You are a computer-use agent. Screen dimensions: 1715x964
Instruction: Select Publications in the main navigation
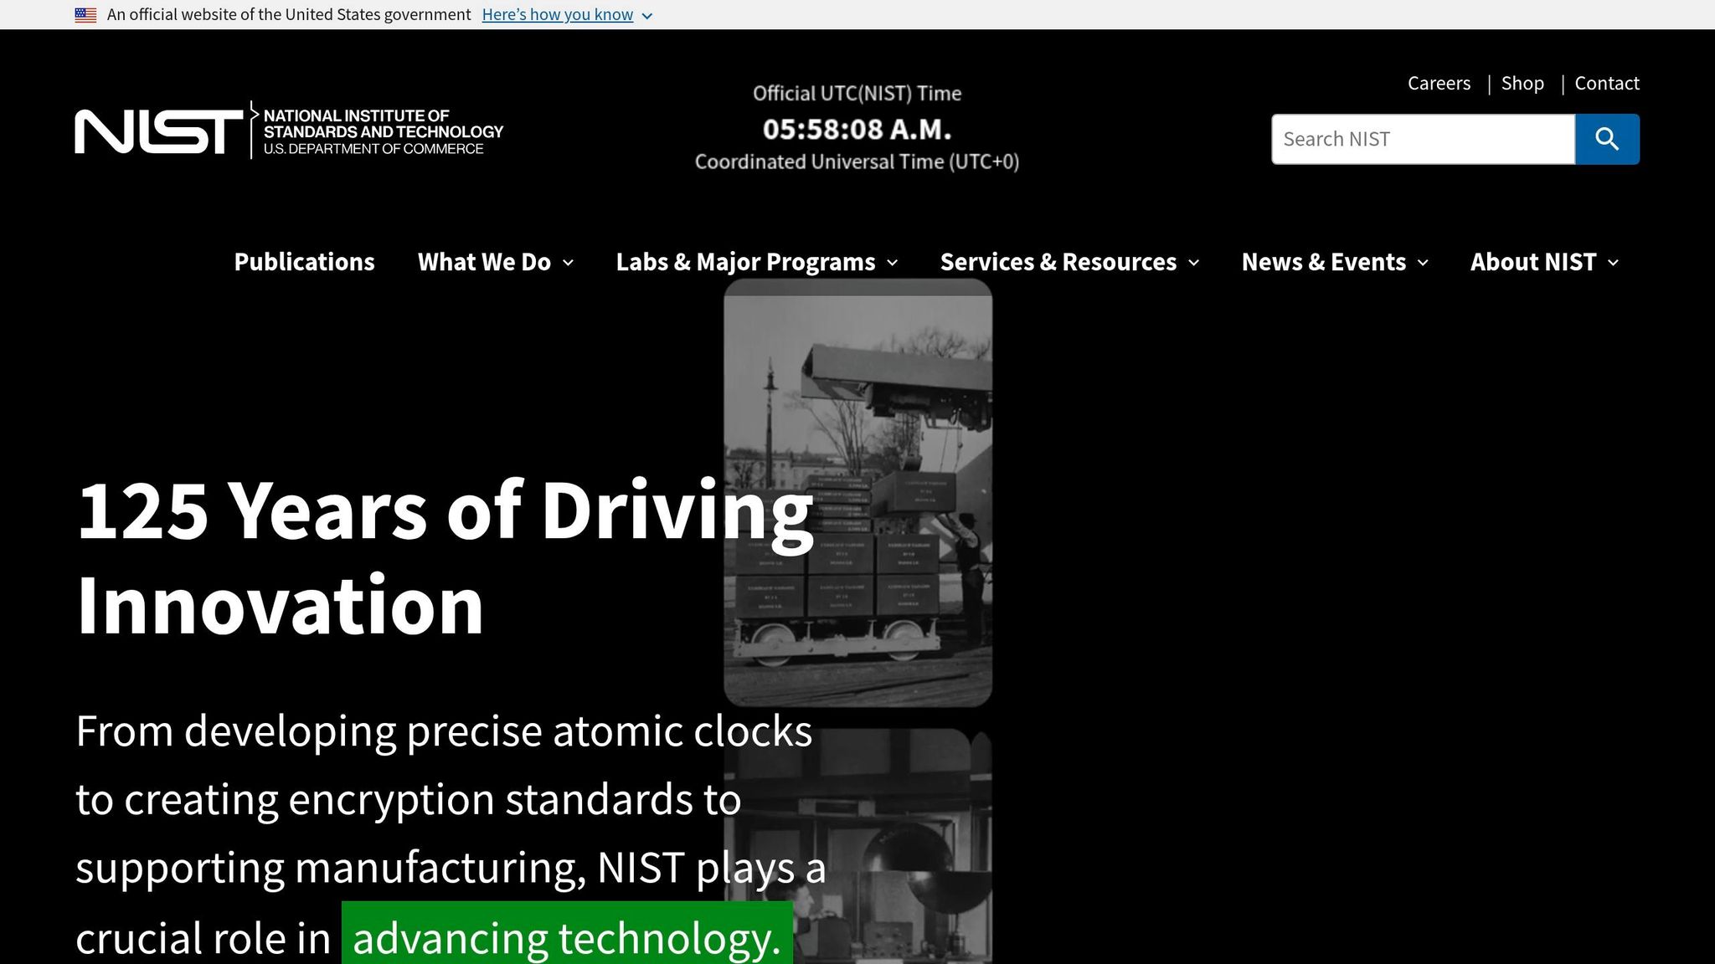pyautogui.click(x=303, y=262)
